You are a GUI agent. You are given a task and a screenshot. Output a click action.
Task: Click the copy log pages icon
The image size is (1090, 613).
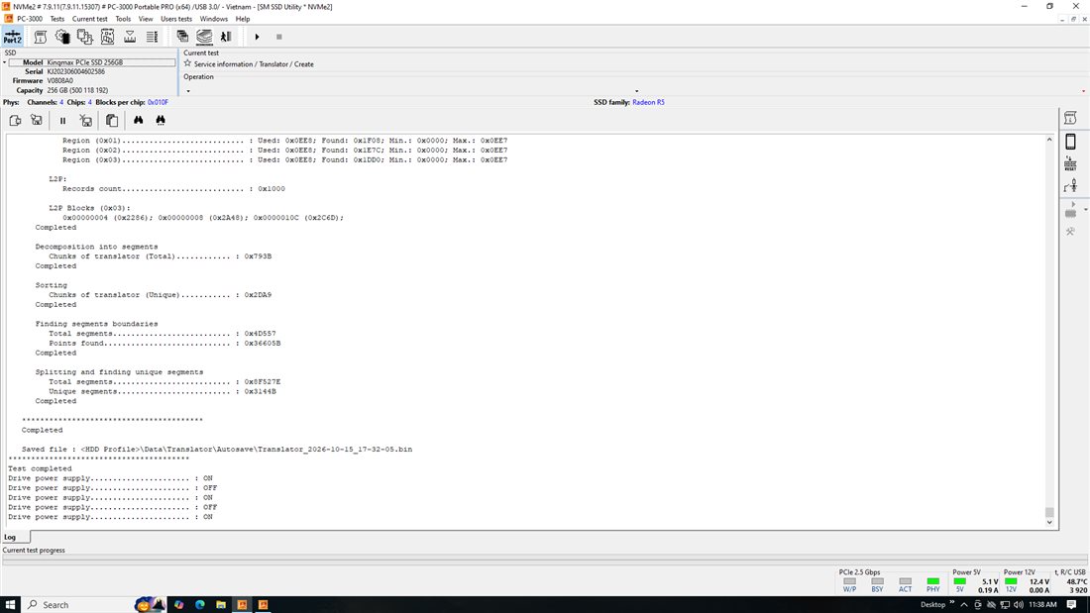[112, 120]
